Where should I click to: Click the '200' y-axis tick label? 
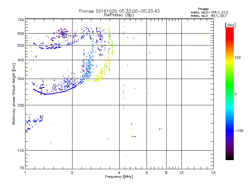tap(21, 105)
